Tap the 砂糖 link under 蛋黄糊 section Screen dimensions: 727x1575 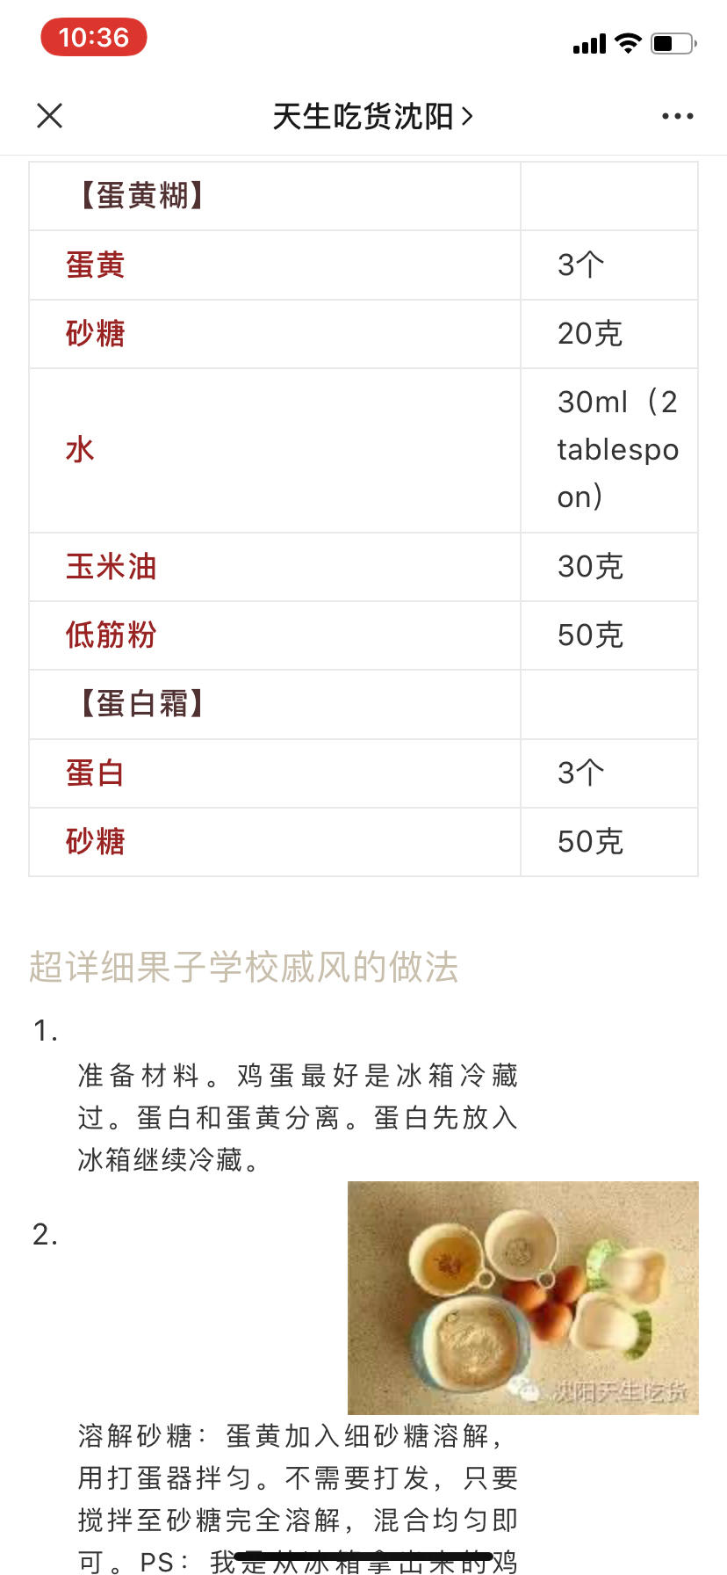point(96,334)
